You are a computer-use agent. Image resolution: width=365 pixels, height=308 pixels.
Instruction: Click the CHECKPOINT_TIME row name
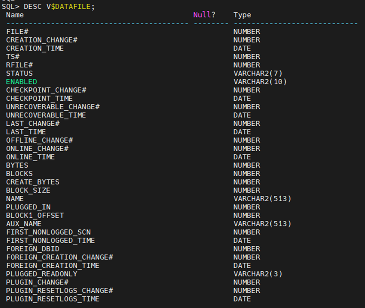(39, 99)
